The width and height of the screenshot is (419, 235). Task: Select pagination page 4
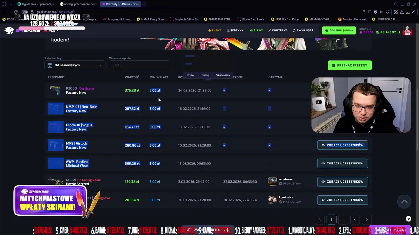click(x=355, y=220)
